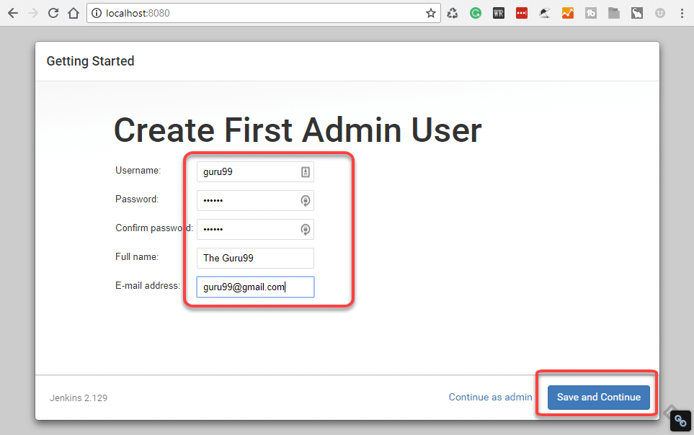Click the orange analytics extension icon
The image size is (694, 435).
(x=568, y=13)
